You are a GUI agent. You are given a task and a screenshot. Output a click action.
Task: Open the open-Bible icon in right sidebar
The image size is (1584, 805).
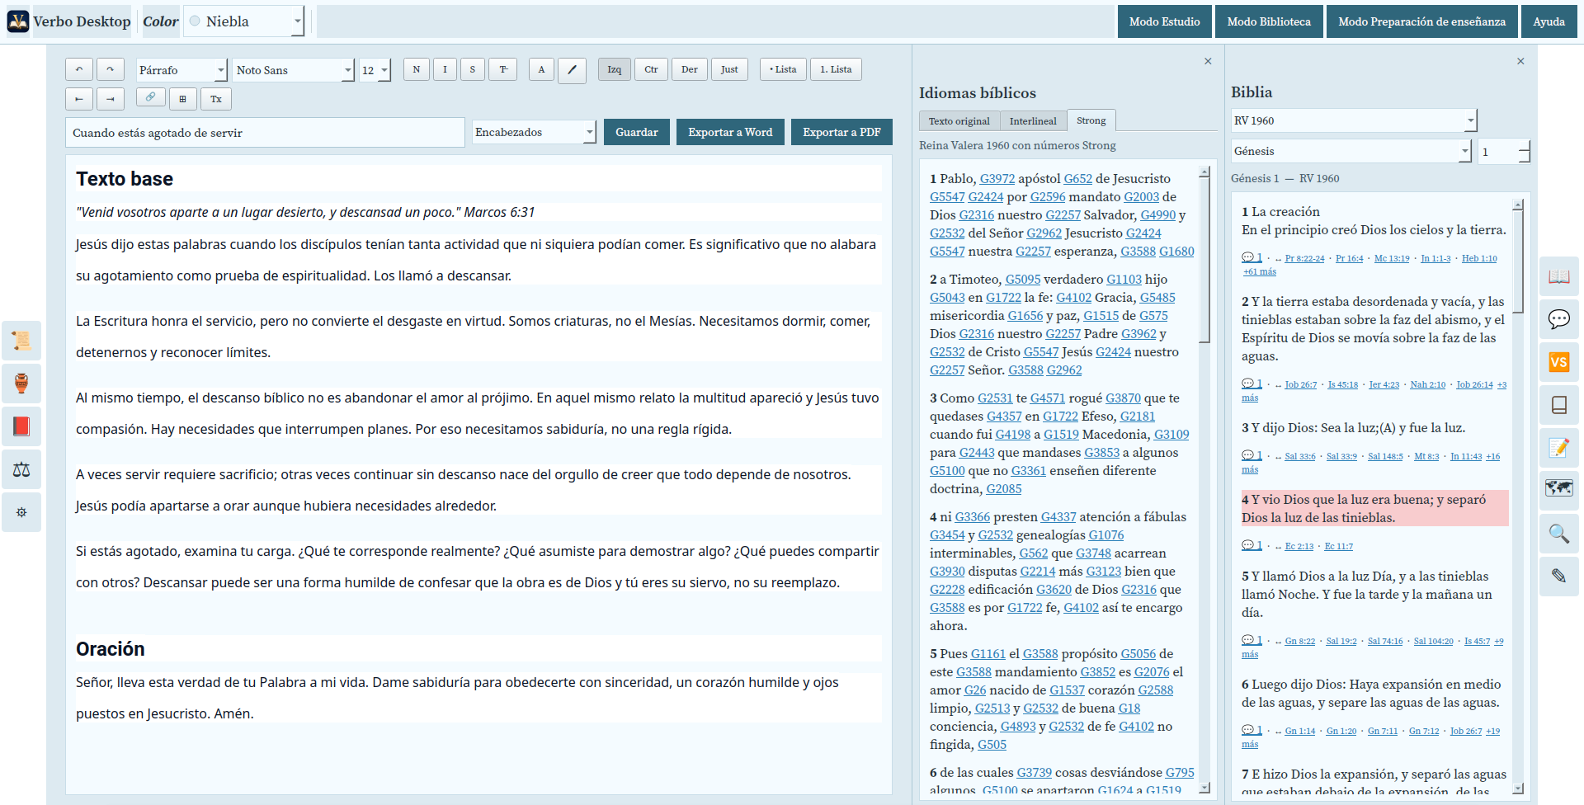click(1558, 276)
